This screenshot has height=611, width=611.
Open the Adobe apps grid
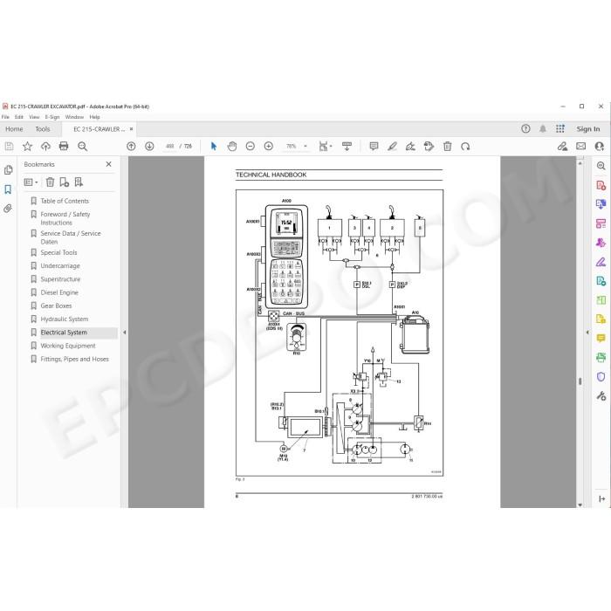(560, 129)
